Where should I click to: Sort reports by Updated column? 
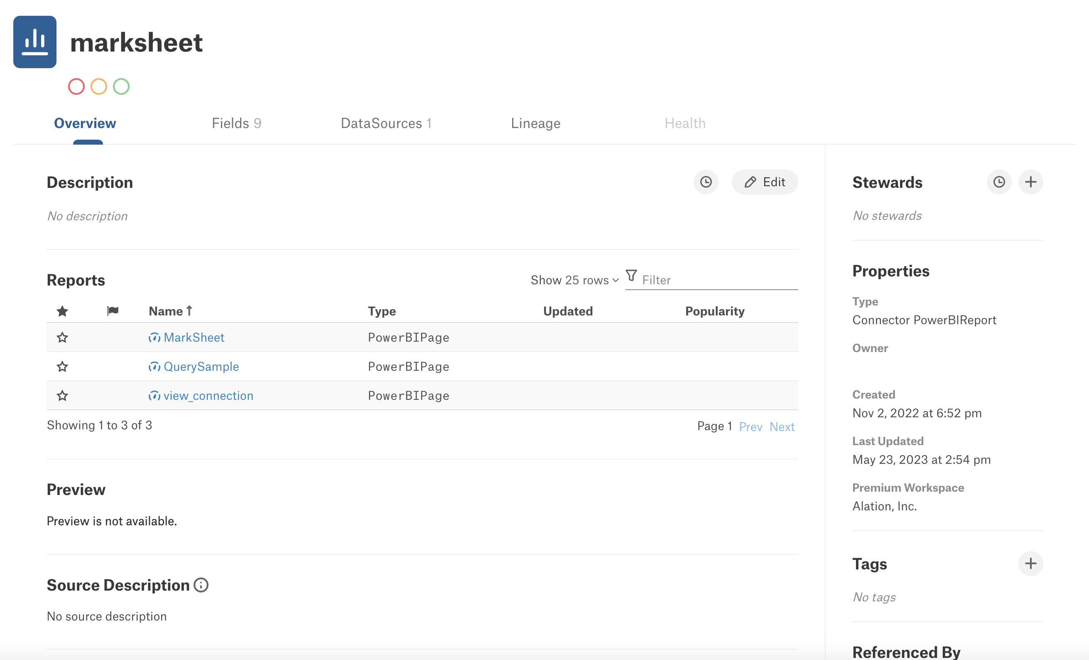[568, 311]
